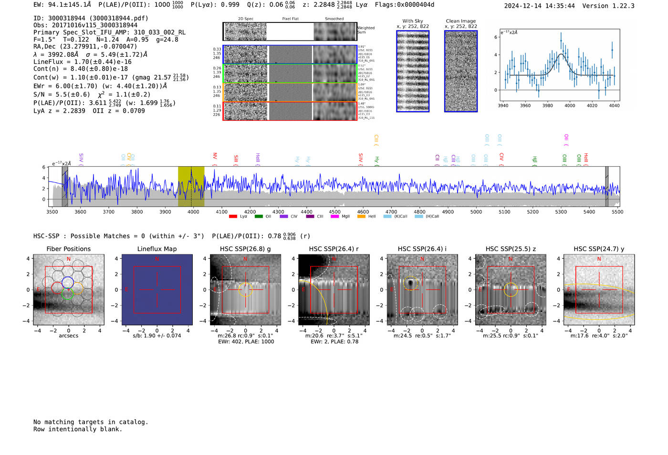Click the CIV purple legend swatch
This screenshot has height=455, width=668.
click(x=284, y=216)
